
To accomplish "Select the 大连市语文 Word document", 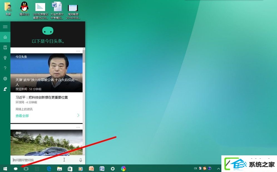I will pos(57,11).
